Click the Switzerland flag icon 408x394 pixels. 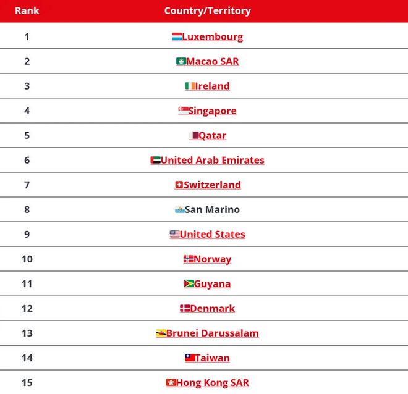point(179,185)
